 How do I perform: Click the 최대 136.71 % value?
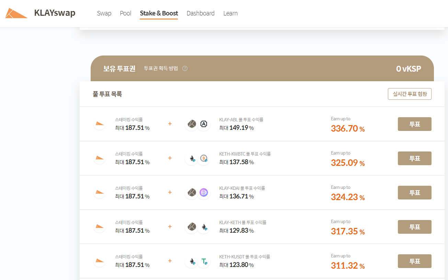pyautogui.click(x=237, y=196)
